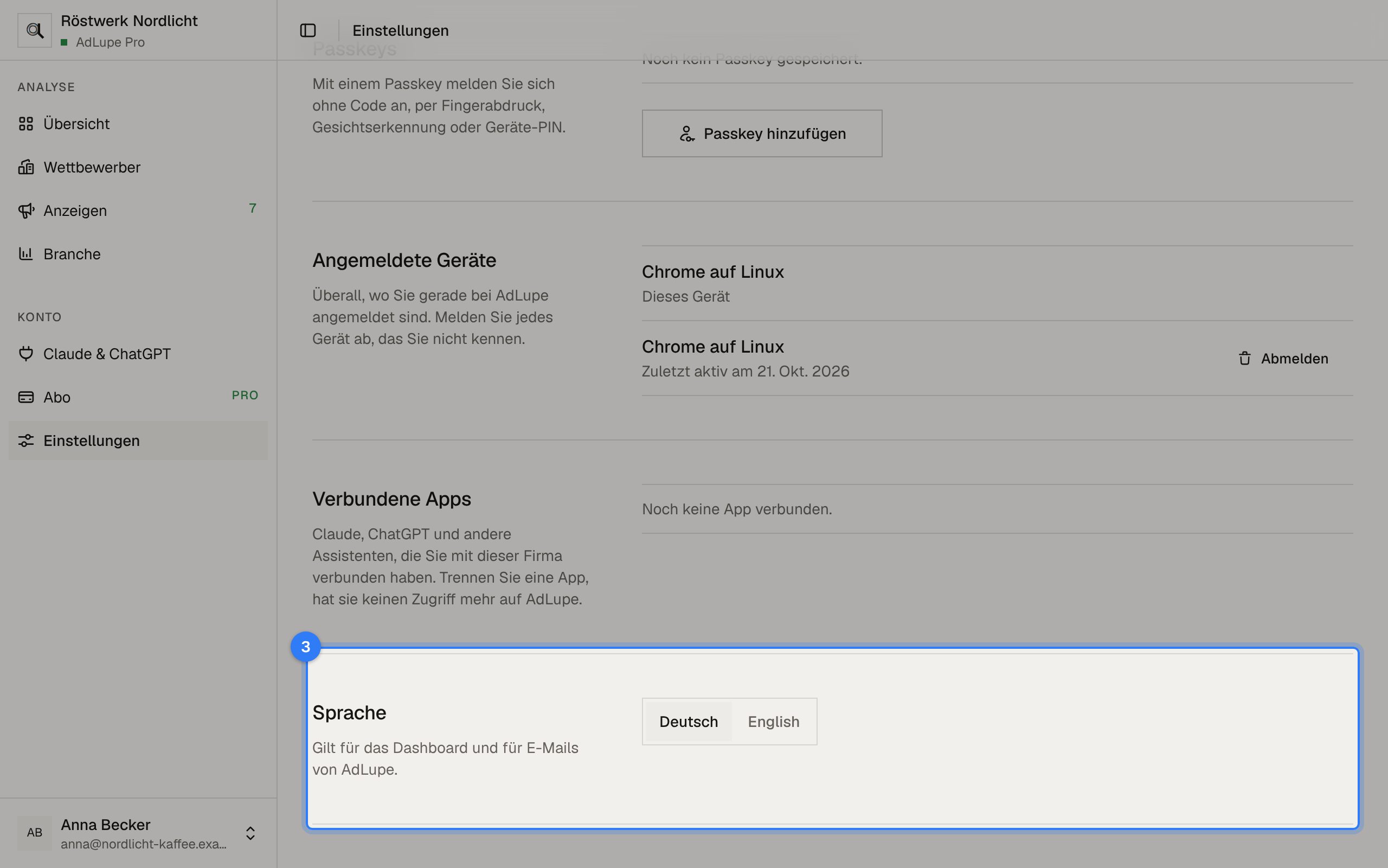Click the AdLupe Pro plan label
The image size is (1388, 868).
point(110,42)
